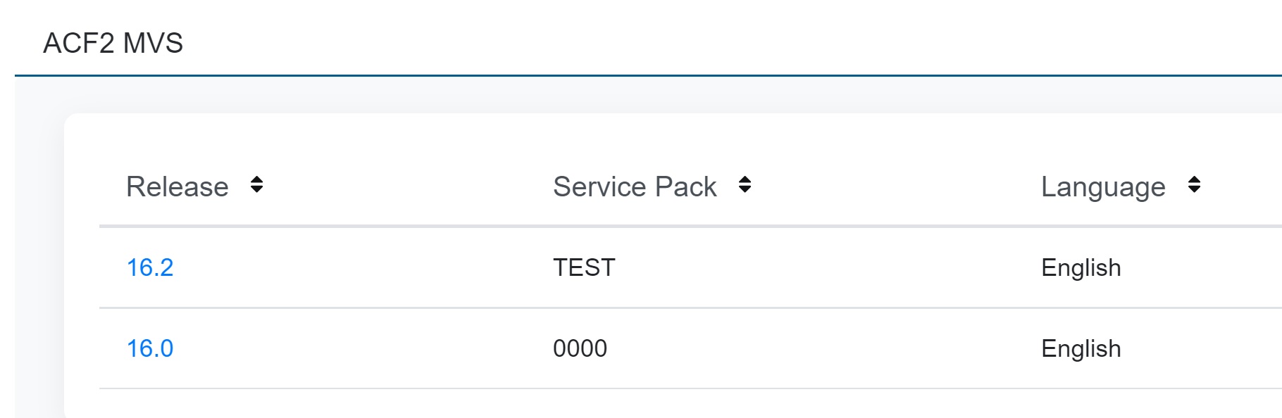Image resolution: width=1282 pixels, height=418 pixels.
Task: Open the 16.2 release link
Action: 150,267
